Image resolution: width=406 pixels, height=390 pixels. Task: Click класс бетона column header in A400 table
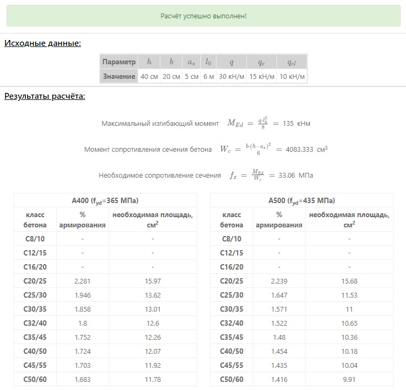pyautogui.click(x=35, y=219)
